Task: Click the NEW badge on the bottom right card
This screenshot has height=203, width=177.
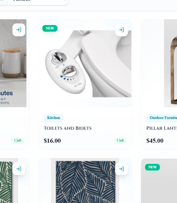Action: coord(152,167)
